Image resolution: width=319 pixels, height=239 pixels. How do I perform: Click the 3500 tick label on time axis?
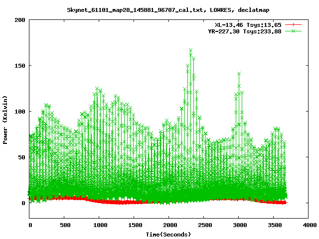(273, 225)
